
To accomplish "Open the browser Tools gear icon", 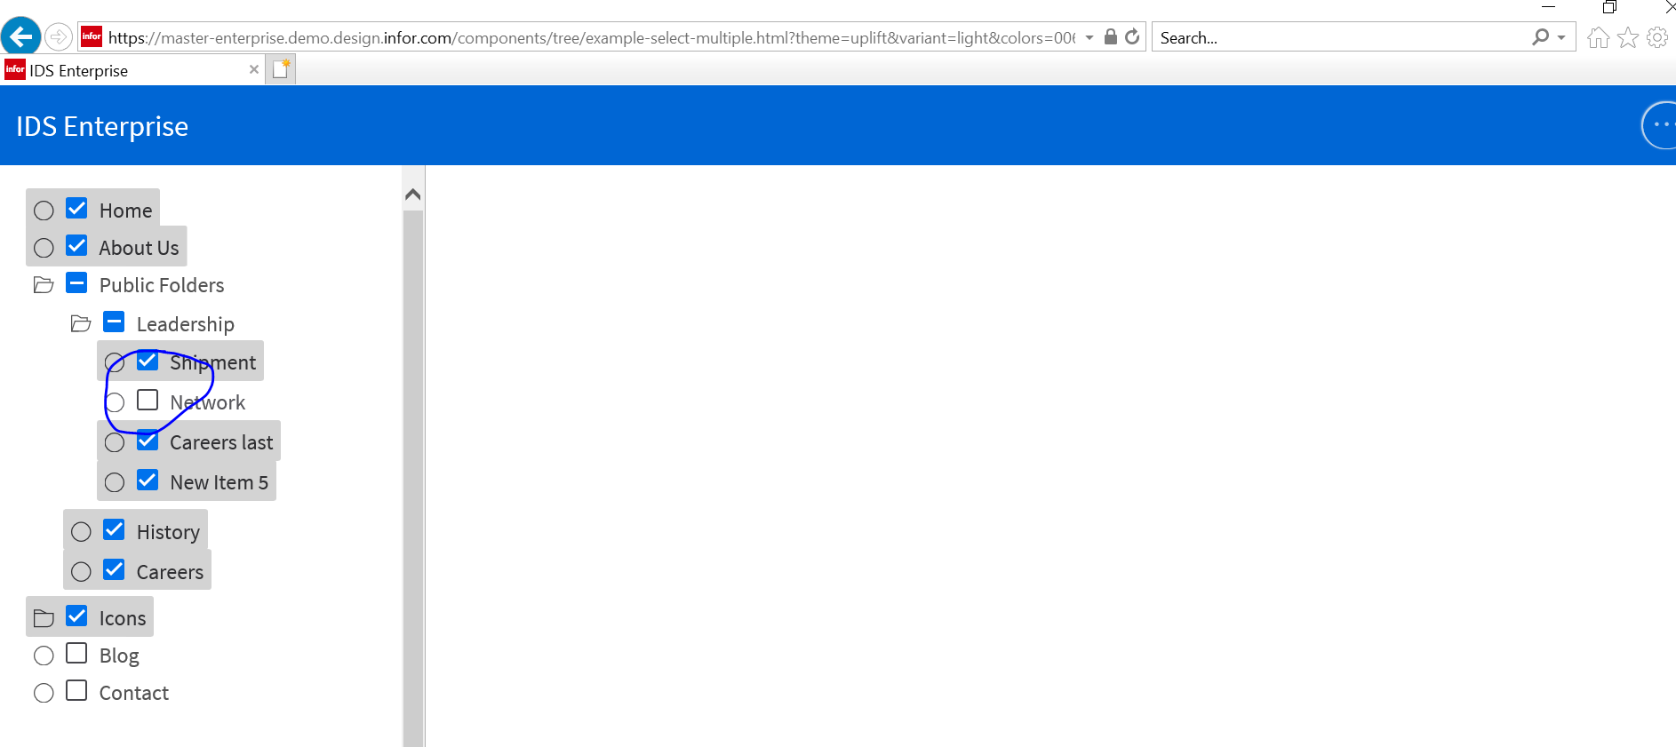I will pos(1657,37).
